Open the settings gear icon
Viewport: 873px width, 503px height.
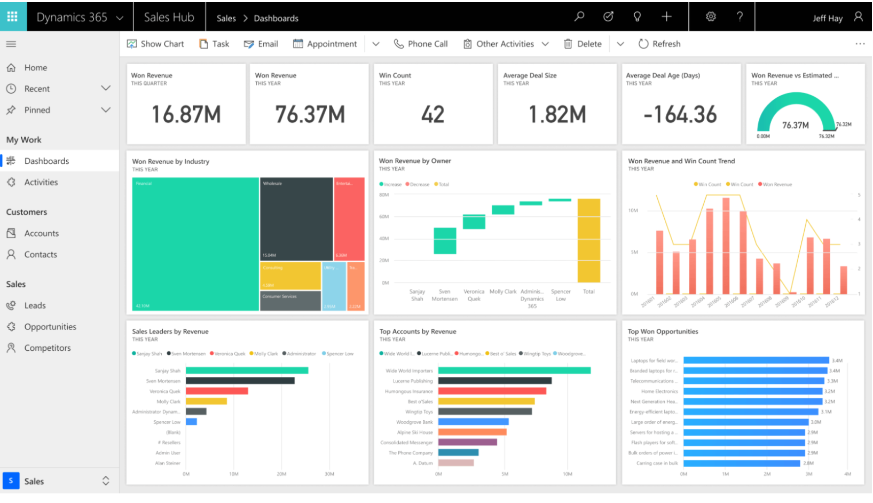pyautogui.click(x=711, y=17)
